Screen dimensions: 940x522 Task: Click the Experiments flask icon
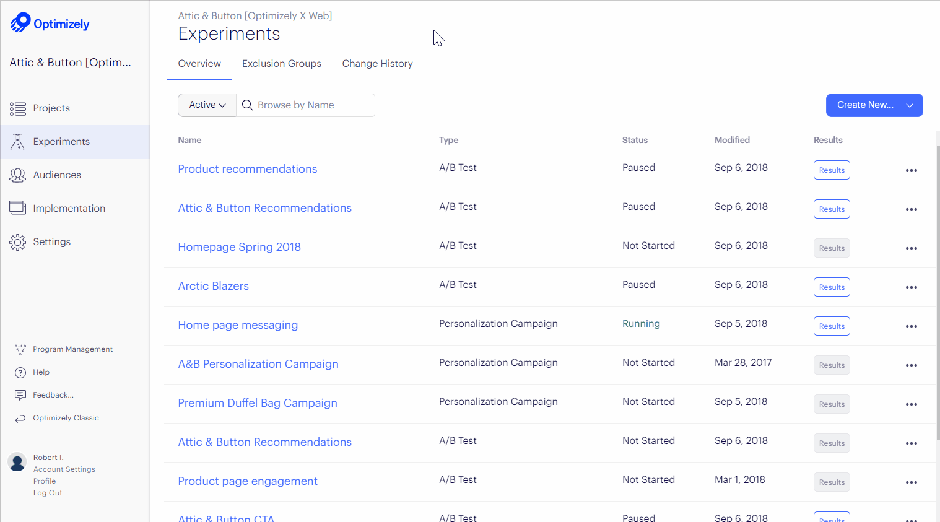coord(17,142)
